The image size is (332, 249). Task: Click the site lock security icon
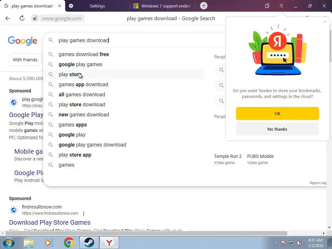(35, 18)
